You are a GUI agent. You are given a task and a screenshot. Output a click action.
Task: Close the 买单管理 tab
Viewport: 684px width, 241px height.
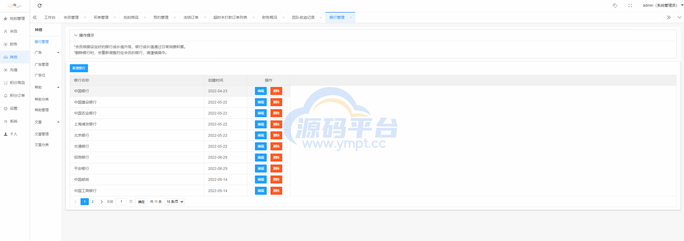115,18
